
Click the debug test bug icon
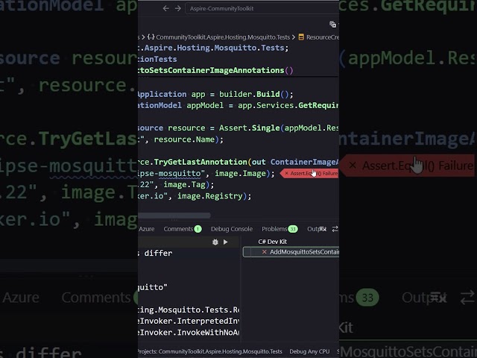pyautogui.click(x=215, y=242)
